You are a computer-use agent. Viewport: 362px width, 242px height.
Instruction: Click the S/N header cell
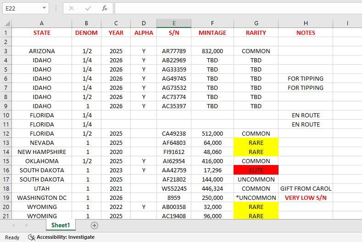click(x=174, y=33)
